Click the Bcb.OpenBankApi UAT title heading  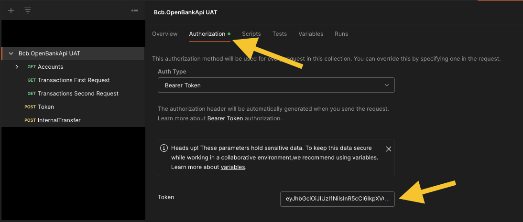[x=185, y=12]
